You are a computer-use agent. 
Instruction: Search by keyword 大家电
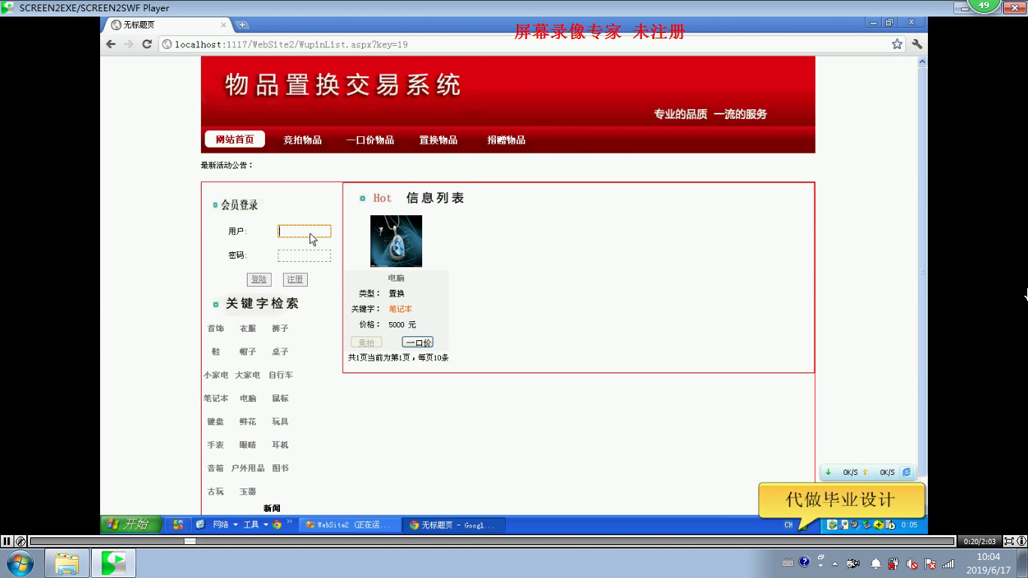point(248,375)
